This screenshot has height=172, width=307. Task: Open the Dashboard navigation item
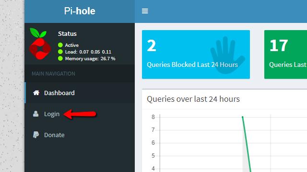pyautogui.click(x=80, y=93)
